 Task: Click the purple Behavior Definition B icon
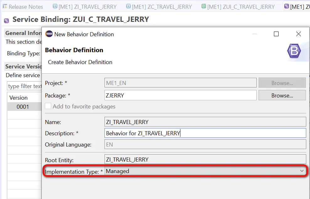pos(294,51)
